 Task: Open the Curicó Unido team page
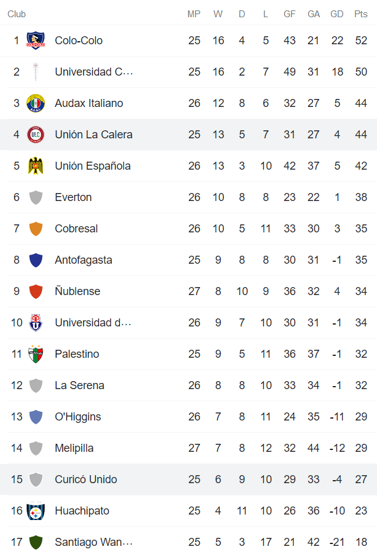[x=85, y=479]
